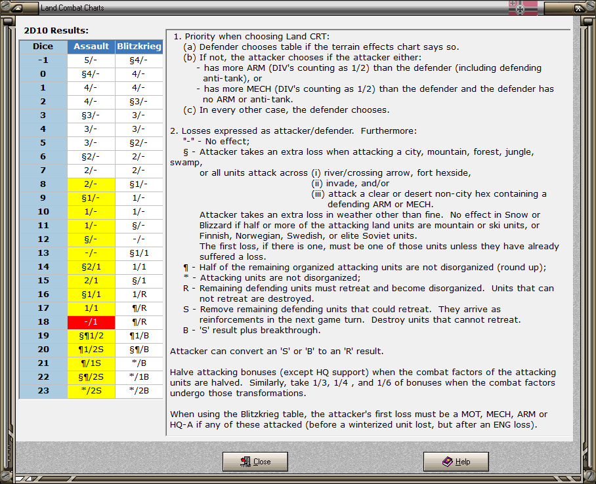Click Blitzkrieg result §¶/B for dice 20

tap(139, 350)
